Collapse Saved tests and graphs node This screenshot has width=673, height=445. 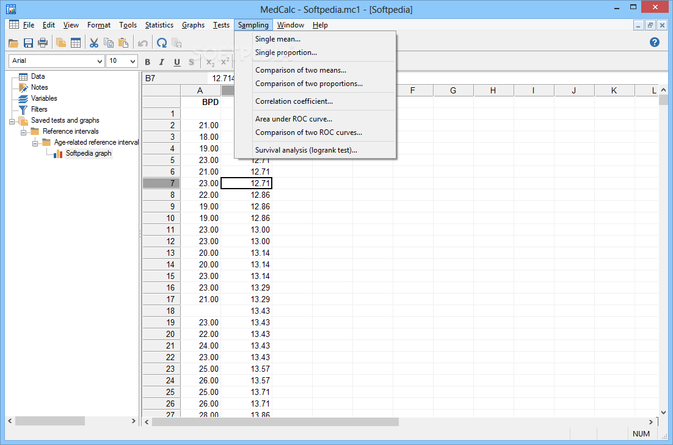[x=12, y=121]
